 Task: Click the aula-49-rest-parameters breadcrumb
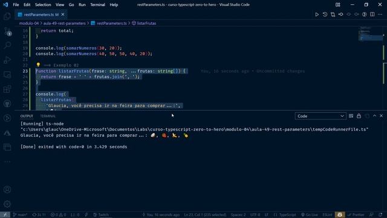tap(65, 23)
